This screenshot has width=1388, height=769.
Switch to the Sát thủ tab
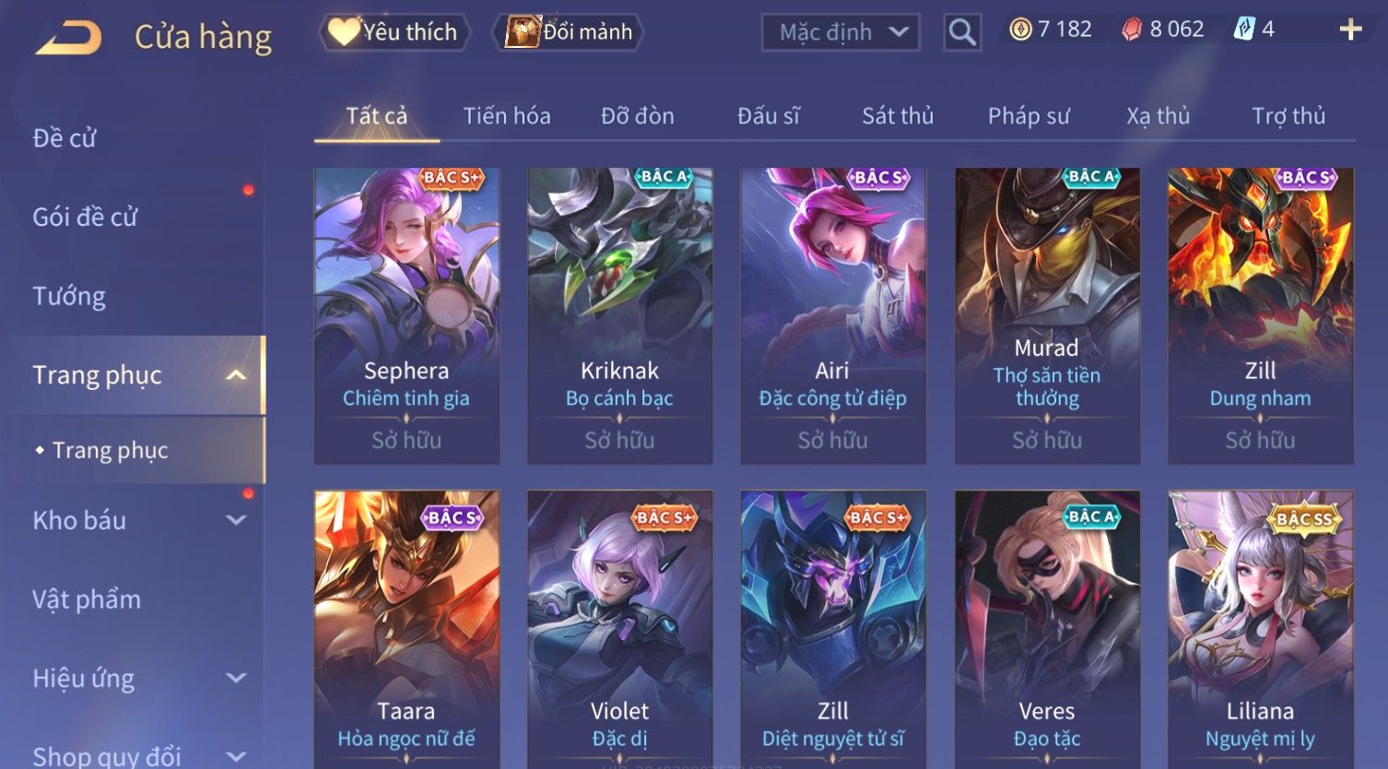pyautogui.click(x=898, y=116)
